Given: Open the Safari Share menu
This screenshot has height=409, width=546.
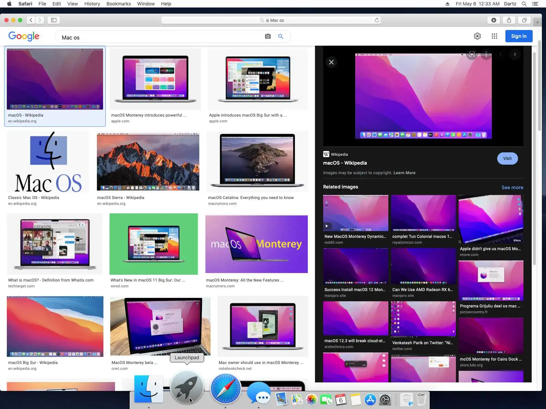Looking at the screenshot, I should coord(509,20).
